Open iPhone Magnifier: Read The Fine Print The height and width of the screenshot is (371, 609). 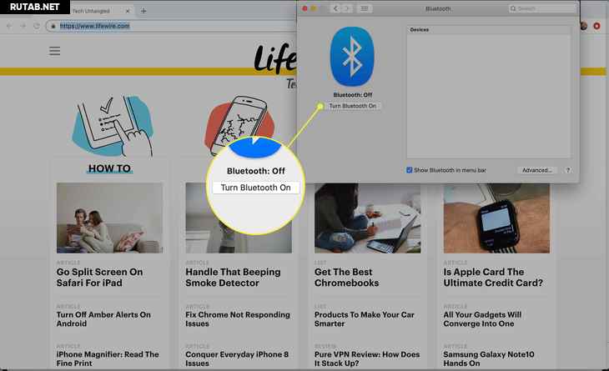tap(108, 358)
